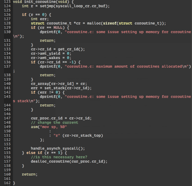Click '(cr->cr_stack_top)' on line 151
The height and width of the screenshot is (186, 192).
tap(82, 135)
